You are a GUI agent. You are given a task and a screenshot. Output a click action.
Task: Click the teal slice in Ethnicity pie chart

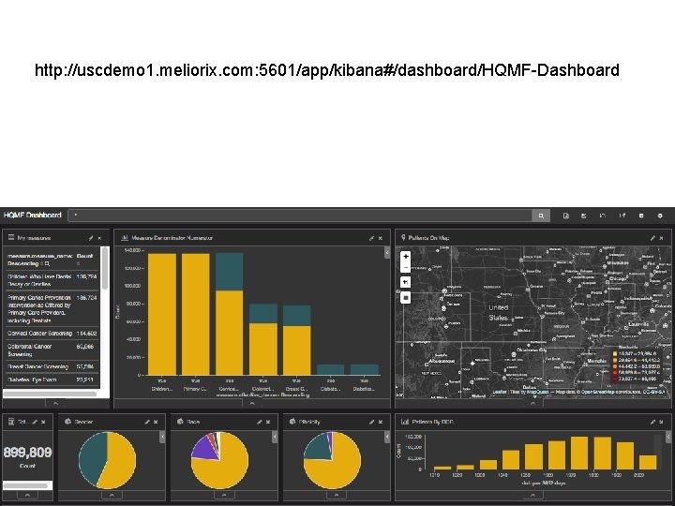click(x=319, y=448)
